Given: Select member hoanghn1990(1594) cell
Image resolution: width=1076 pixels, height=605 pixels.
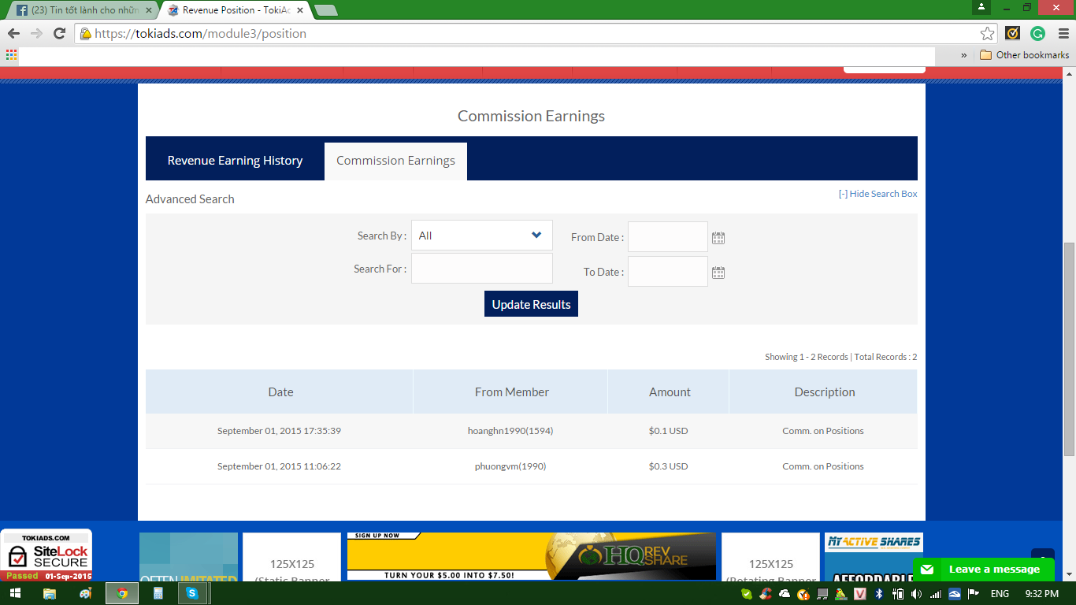Looking at the screenshot, I should pos(510,431).
